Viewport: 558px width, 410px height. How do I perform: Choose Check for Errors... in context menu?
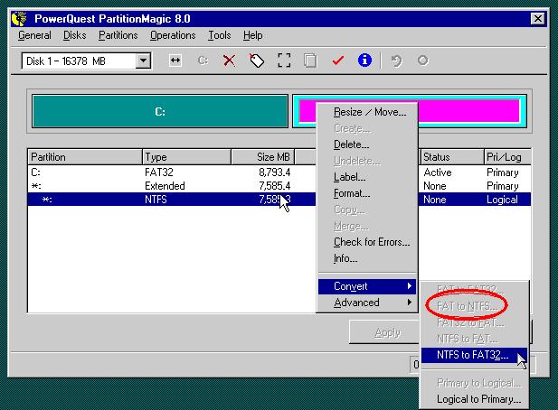[x=367, y=242]
